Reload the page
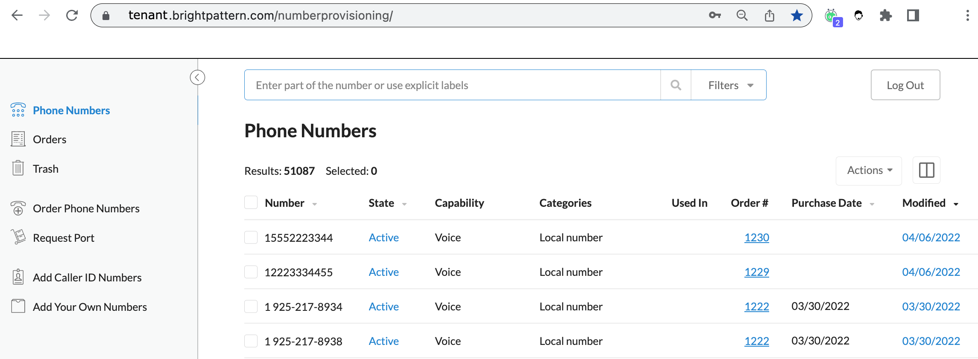 [x=72, y=15]
